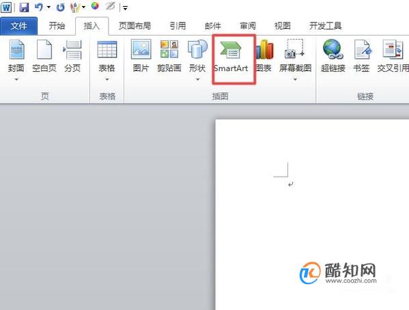
Task: Insert a page break
Action: (72, 56)
